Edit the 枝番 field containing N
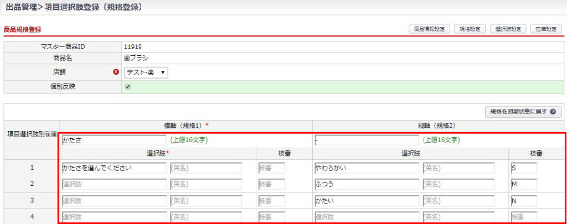 tap(524, 201)
